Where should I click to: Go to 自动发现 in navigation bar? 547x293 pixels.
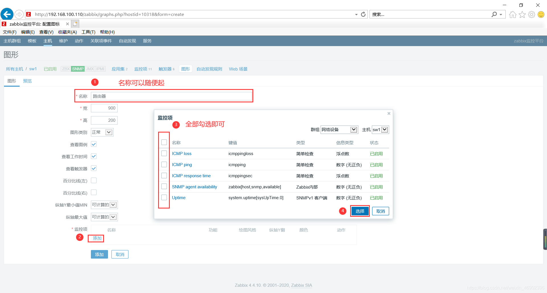(x=127, y=41)
